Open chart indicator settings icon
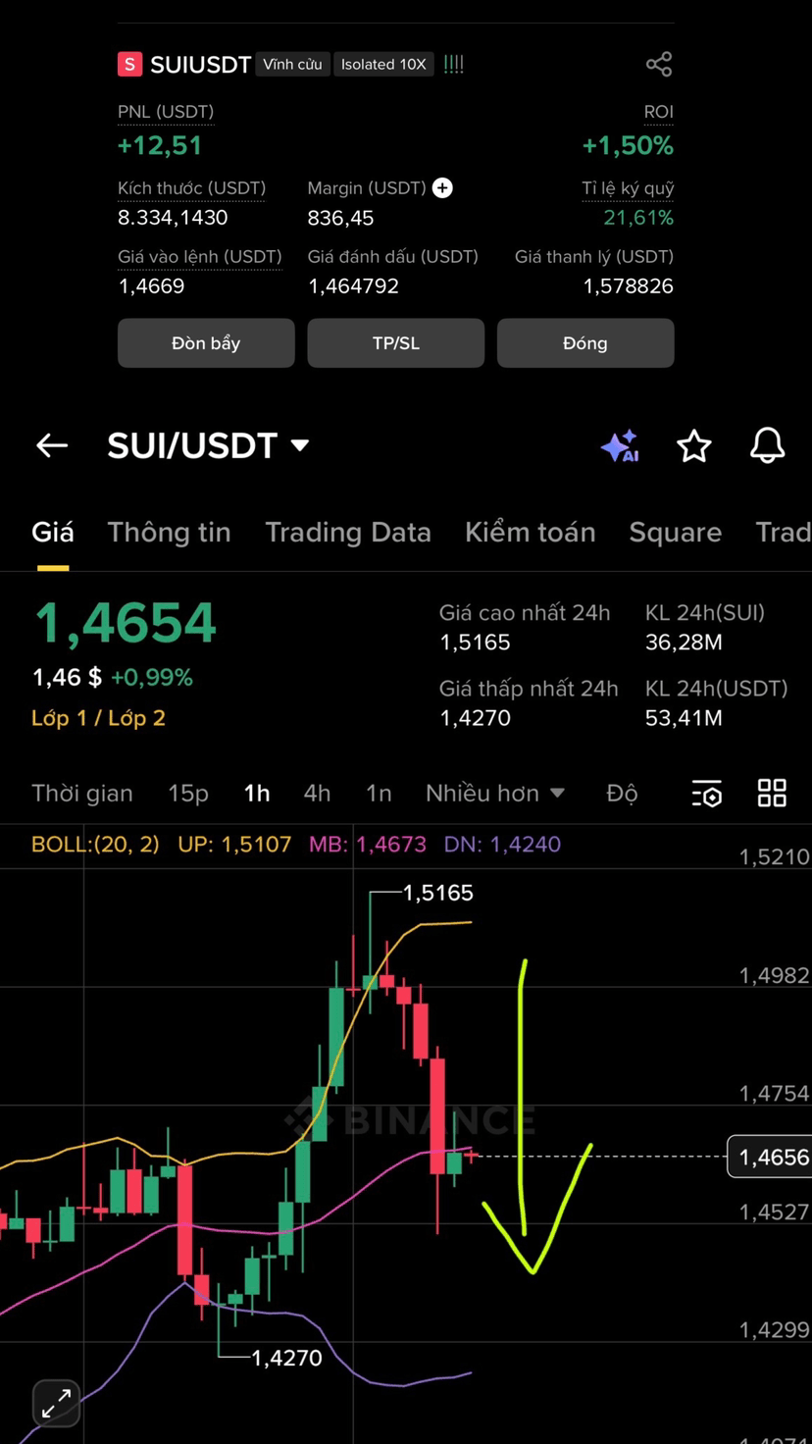The width and height of the screenshot is (812, 1444). click(706, 794)
